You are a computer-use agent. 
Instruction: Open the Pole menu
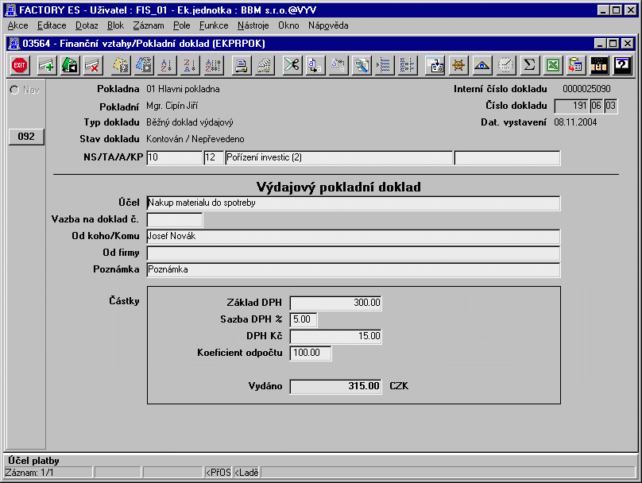(181, 25)
